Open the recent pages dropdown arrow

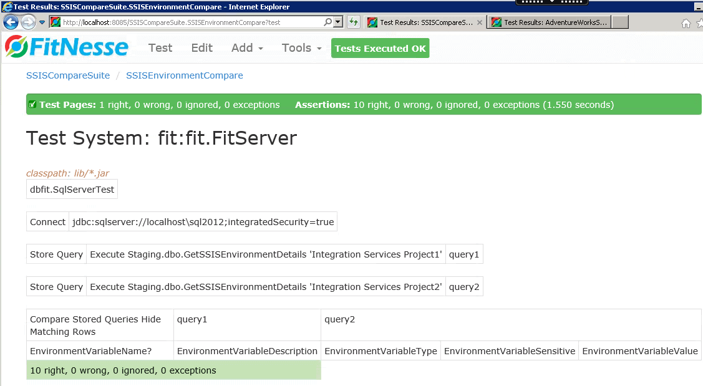coord(42,22)
